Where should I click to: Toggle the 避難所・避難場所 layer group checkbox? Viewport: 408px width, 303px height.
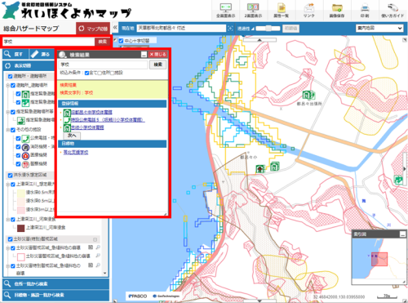(10, 76)
